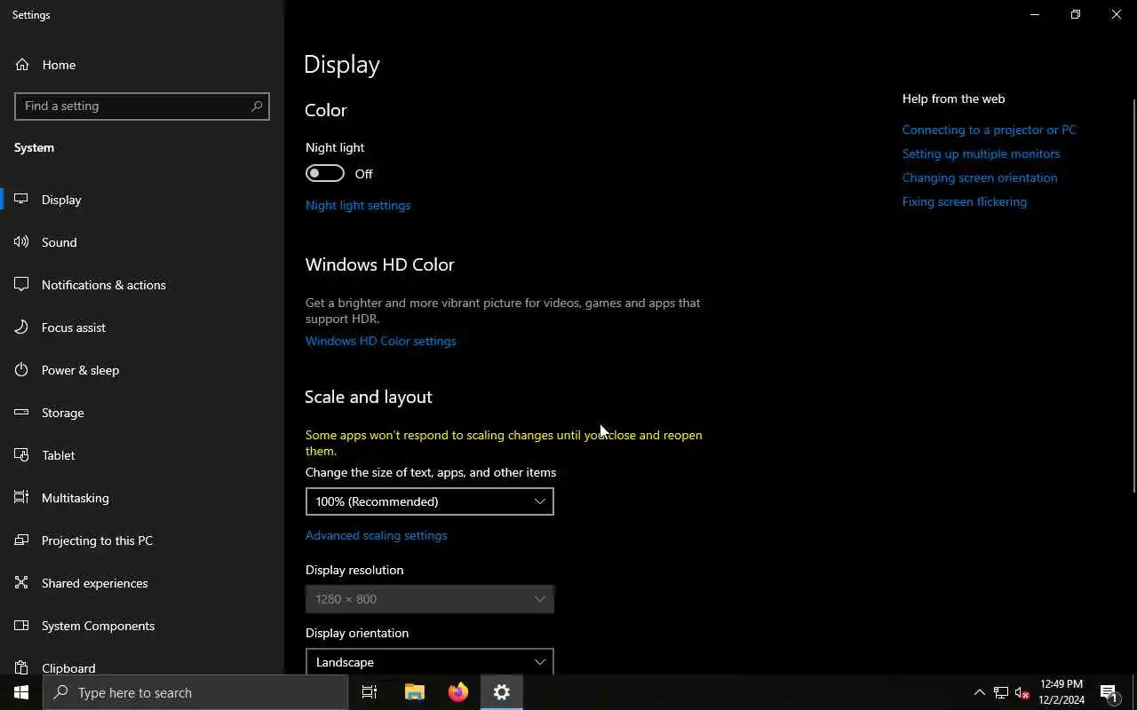Screen dimensions: 1137x710
Task: Toggle the Night light switch on
Action: [325, 173]
